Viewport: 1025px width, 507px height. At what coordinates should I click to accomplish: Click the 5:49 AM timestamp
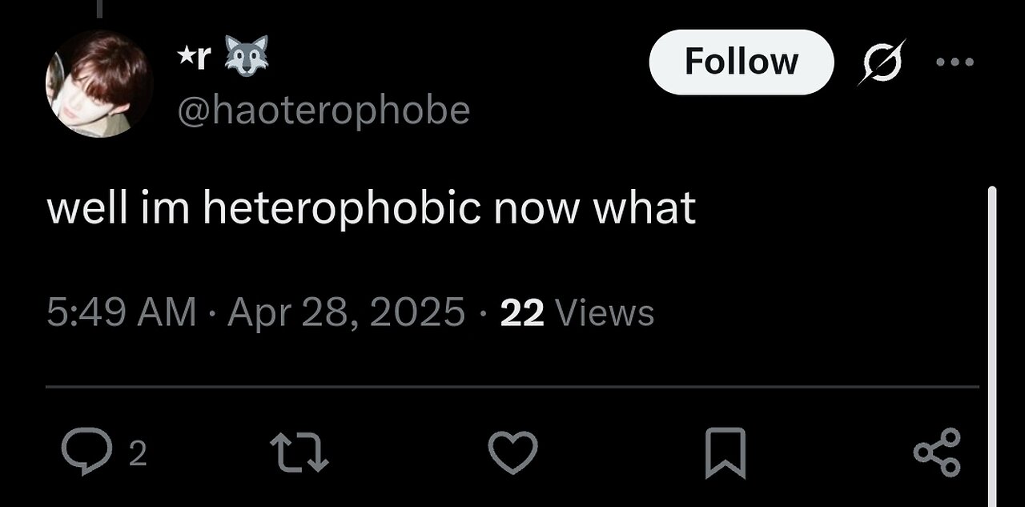(121, 312)
